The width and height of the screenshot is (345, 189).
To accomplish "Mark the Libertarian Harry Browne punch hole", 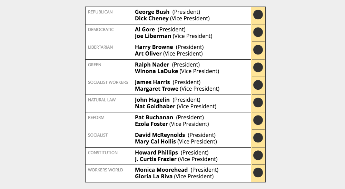I will tap(258, 50).
